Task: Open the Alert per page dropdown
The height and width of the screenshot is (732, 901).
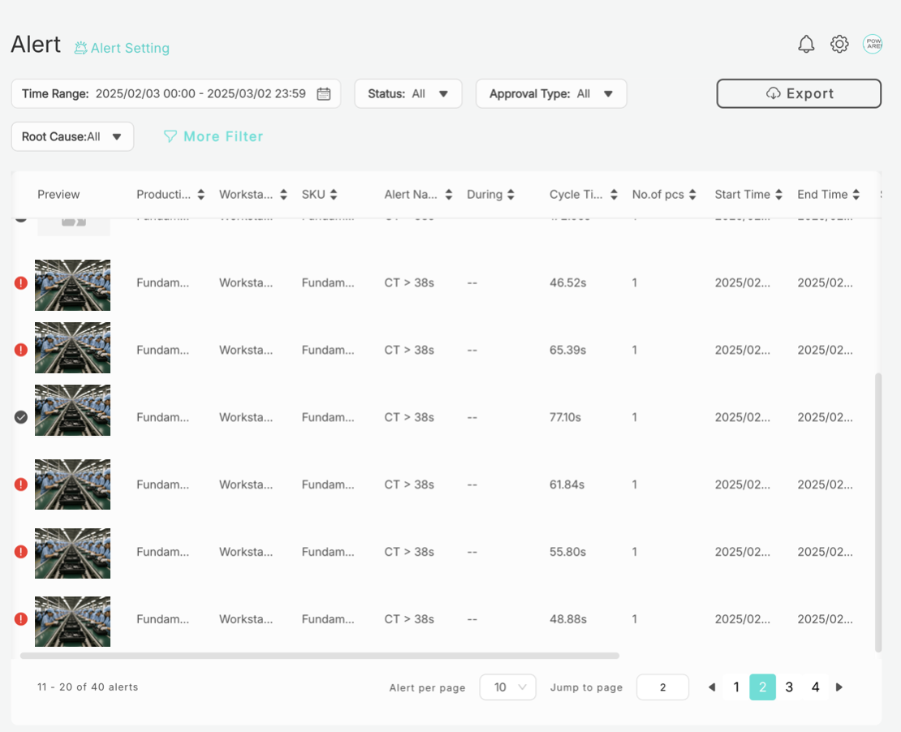Action: click(507, 687)
